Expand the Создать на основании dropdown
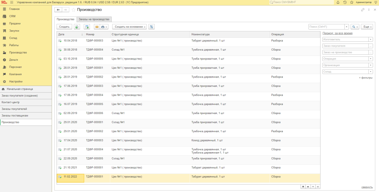Screen dimensions: 379x192 pyautogui.click(x=130, y=27)
